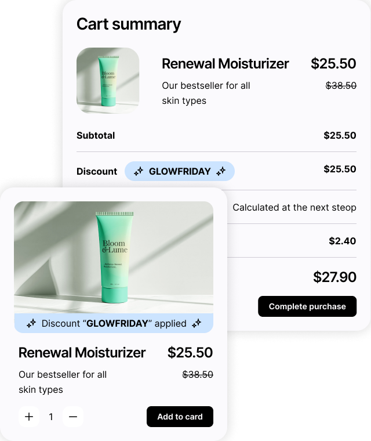Click the sparkle icon right of GLOWFRIDAY chip
This screenshot has width=371, height=441.
221,171
